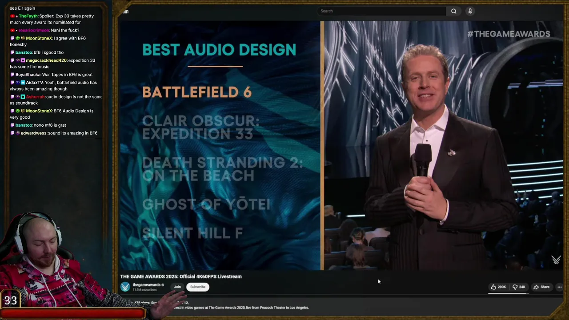Click the YouTube search magnifier button
This screenshot has height=320, width=569.
[453, 11]
